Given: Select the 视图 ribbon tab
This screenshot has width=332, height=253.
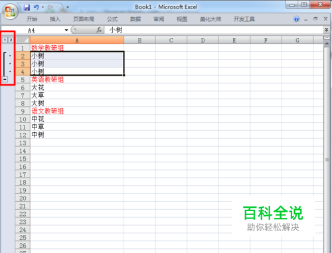Looking at the screenshot, I should click(182, 19).
